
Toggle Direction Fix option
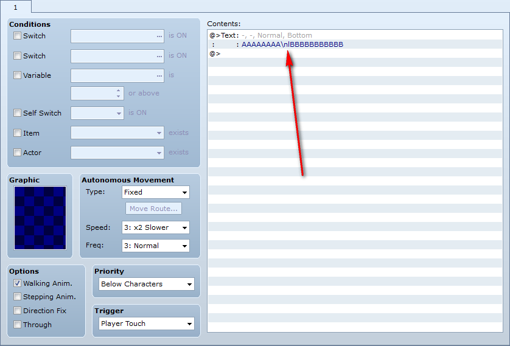point(17,311)
